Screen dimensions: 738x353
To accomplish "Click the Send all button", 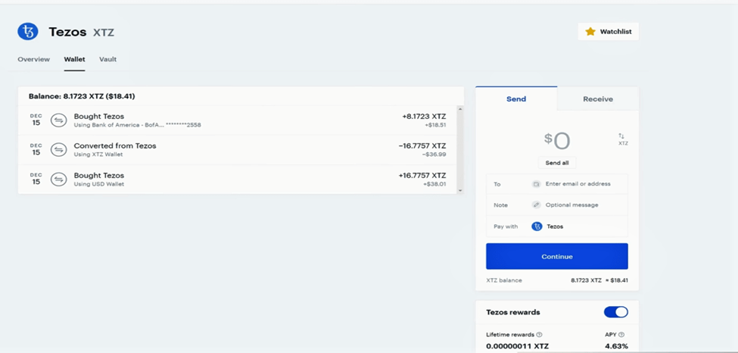I will (557, 163).
